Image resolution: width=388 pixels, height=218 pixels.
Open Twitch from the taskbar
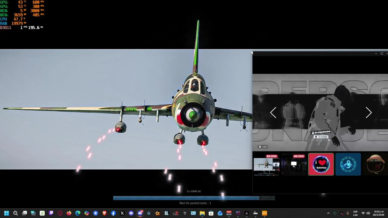[x=51, y=213]
